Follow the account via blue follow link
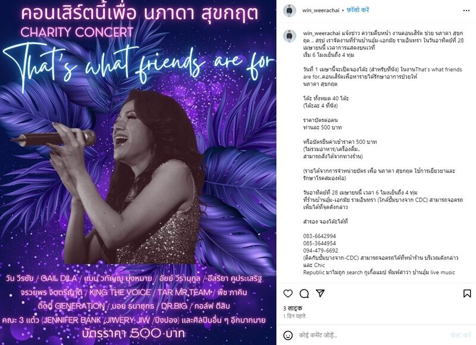The width and height of the screenshot is (476, 345). click(358, 10)
